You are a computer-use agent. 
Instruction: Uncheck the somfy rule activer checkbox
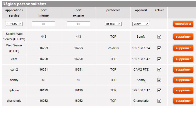click(x=159, y=80)
